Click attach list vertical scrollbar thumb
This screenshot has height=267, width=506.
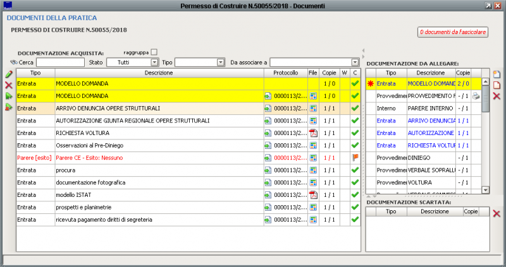486,99
